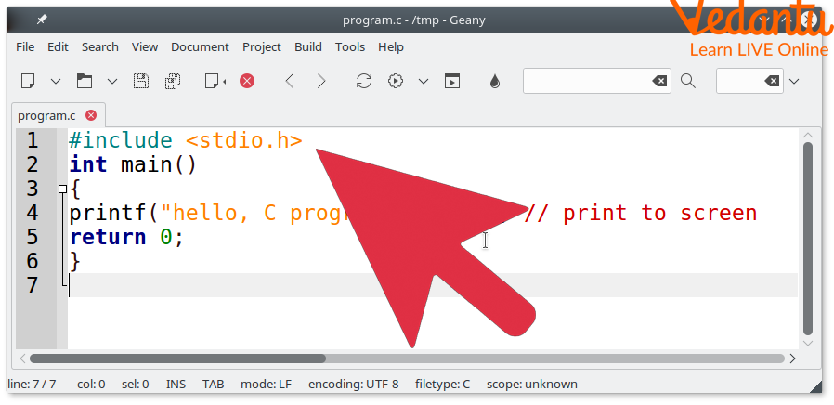This screenshot has width=834, height=405.
Task: Build the current file with gear icon
Action: pos(396,82)
